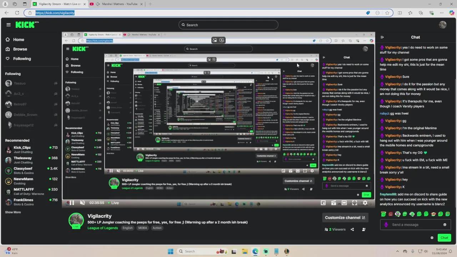Click Customize channel button

[x=345, y=217]
